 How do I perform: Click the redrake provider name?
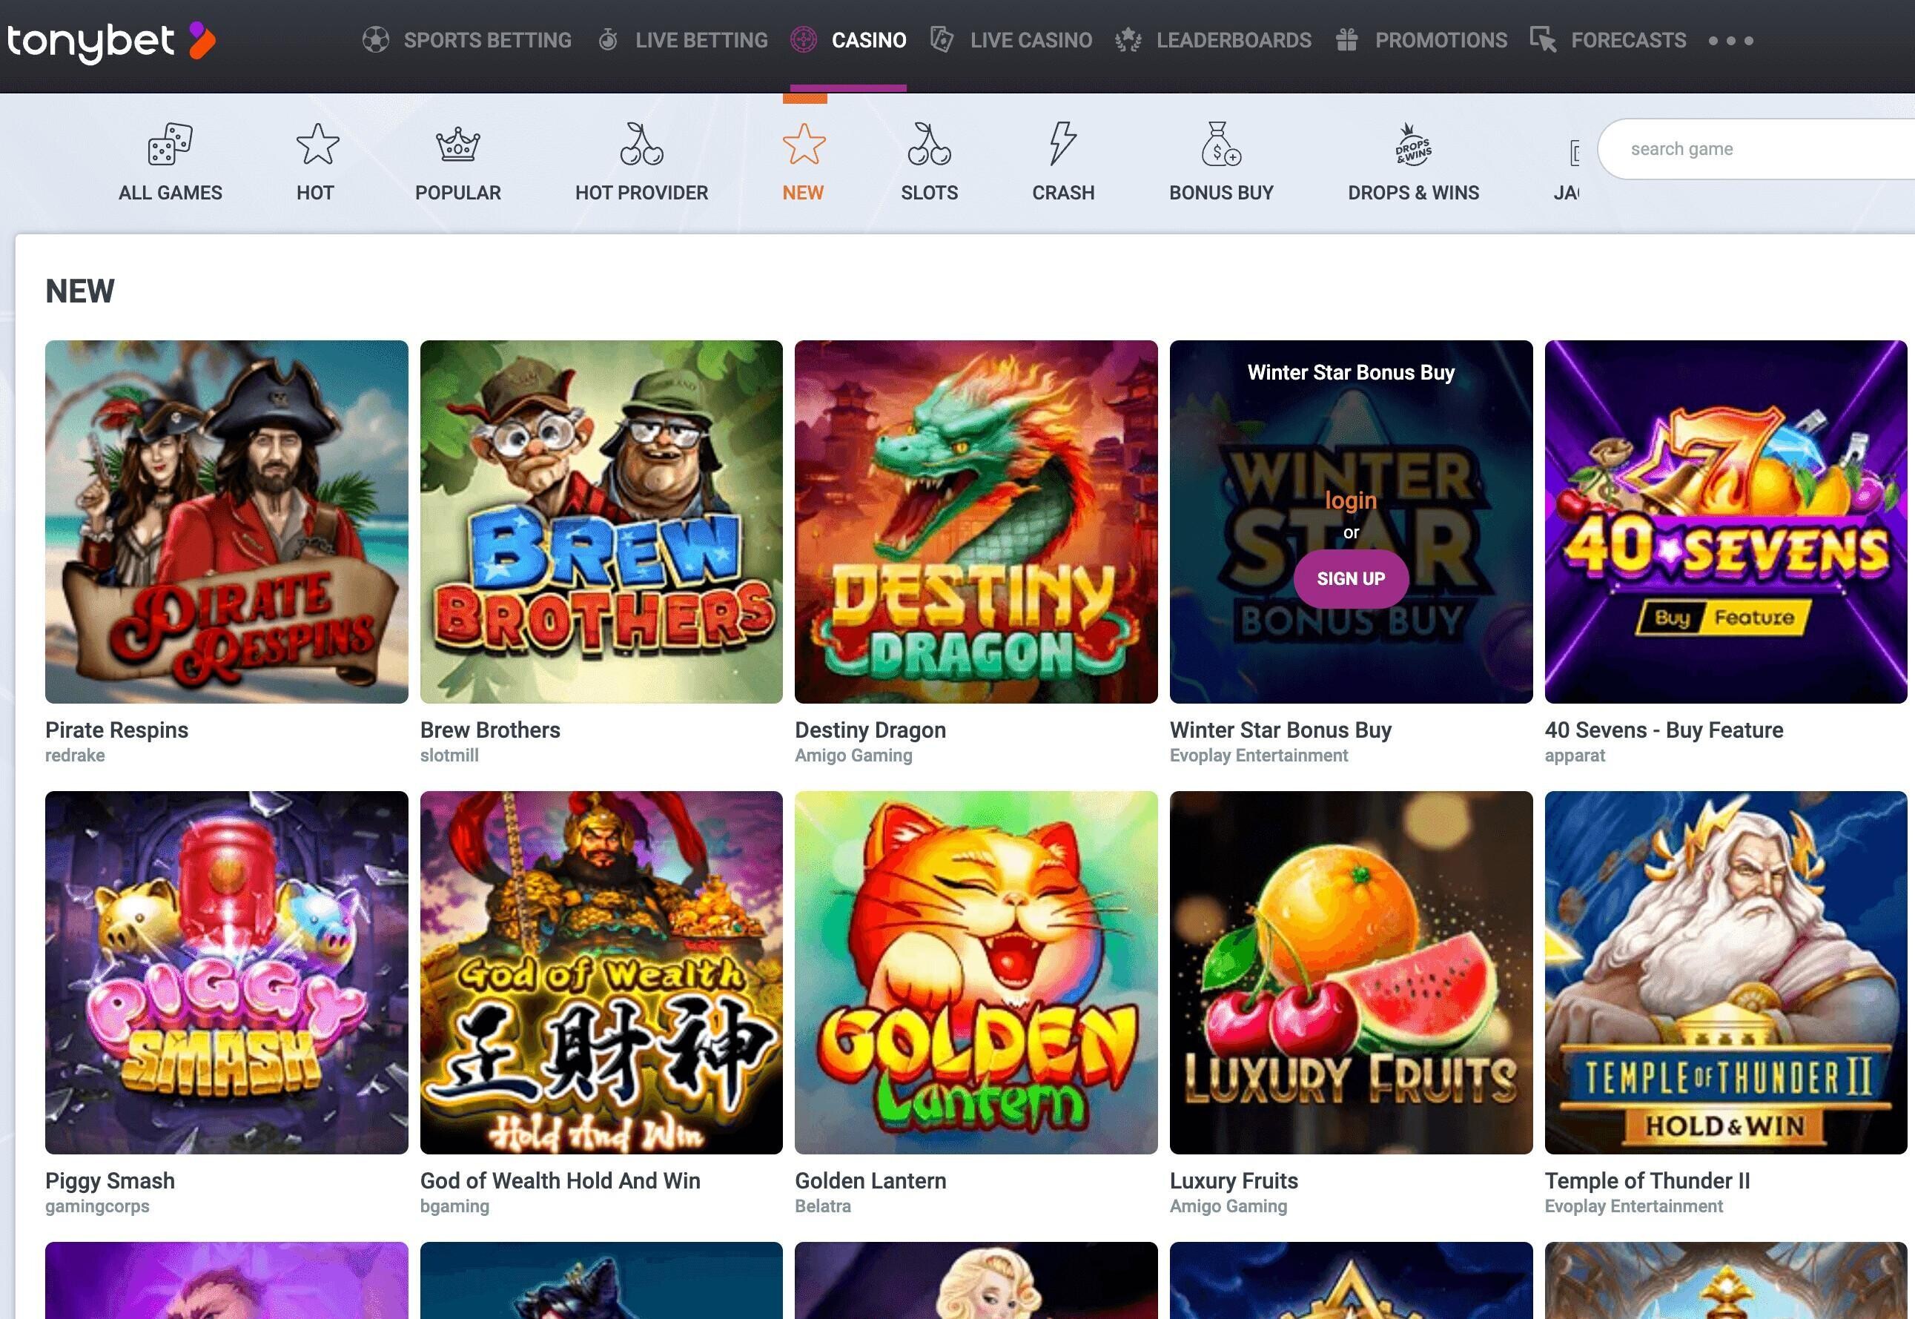pyautogui.click(x=75, y=756)
